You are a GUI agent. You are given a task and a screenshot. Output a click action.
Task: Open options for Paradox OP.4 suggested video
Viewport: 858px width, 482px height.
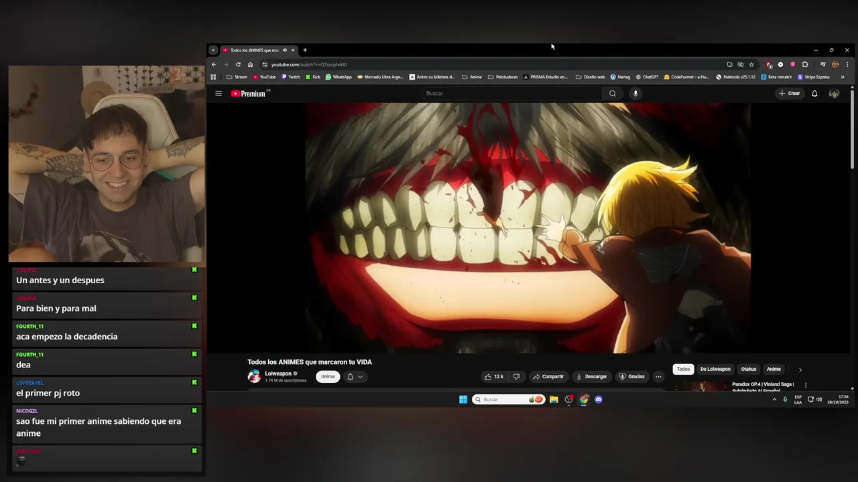[x=806, y=386]
